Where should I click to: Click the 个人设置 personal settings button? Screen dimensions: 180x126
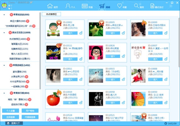(11, 111)
